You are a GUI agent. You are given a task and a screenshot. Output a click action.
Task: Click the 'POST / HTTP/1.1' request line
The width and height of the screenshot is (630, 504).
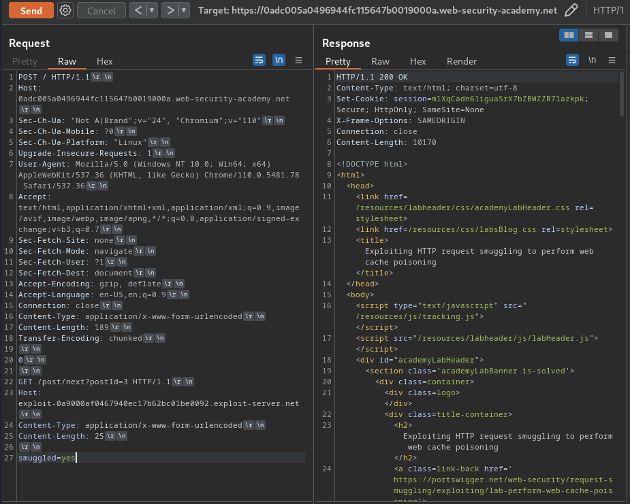(x=54, y=77)
